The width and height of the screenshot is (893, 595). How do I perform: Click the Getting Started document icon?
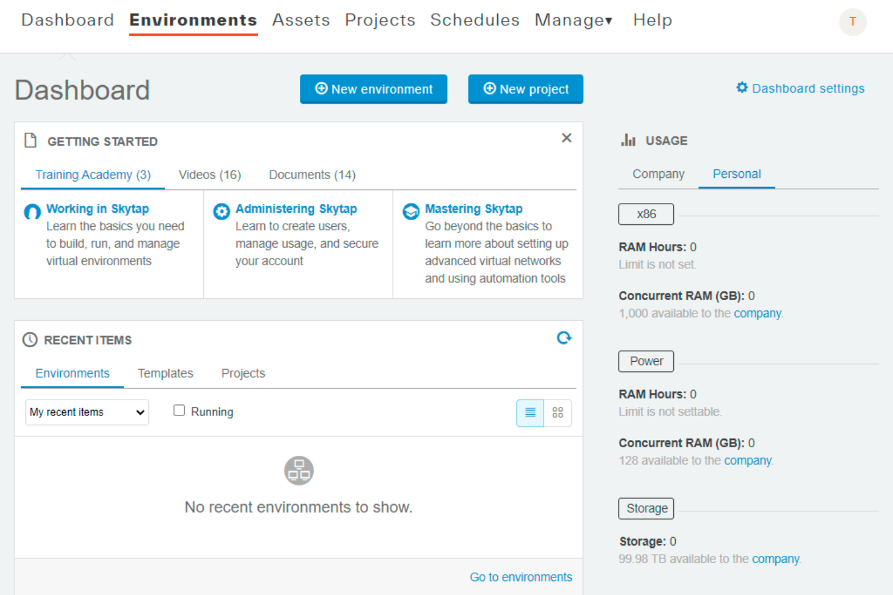30,140
